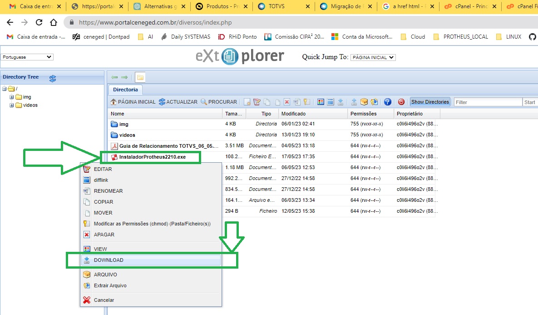This screenshot has width=538, height=315.
Task: Collapse the root folder tree node
Action: (x=4, y=89)
